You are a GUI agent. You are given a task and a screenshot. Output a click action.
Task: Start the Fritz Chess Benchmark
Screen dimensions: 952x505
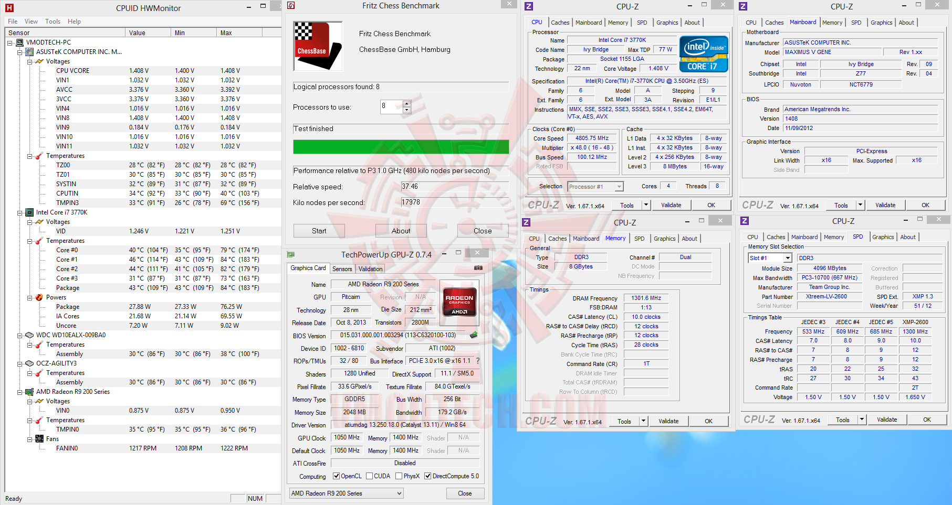(319, 231)
